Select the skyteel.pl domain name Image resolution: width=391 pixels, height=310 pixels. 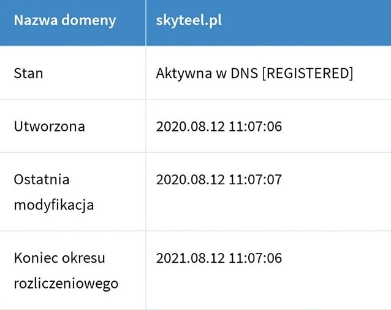[189, 20]
